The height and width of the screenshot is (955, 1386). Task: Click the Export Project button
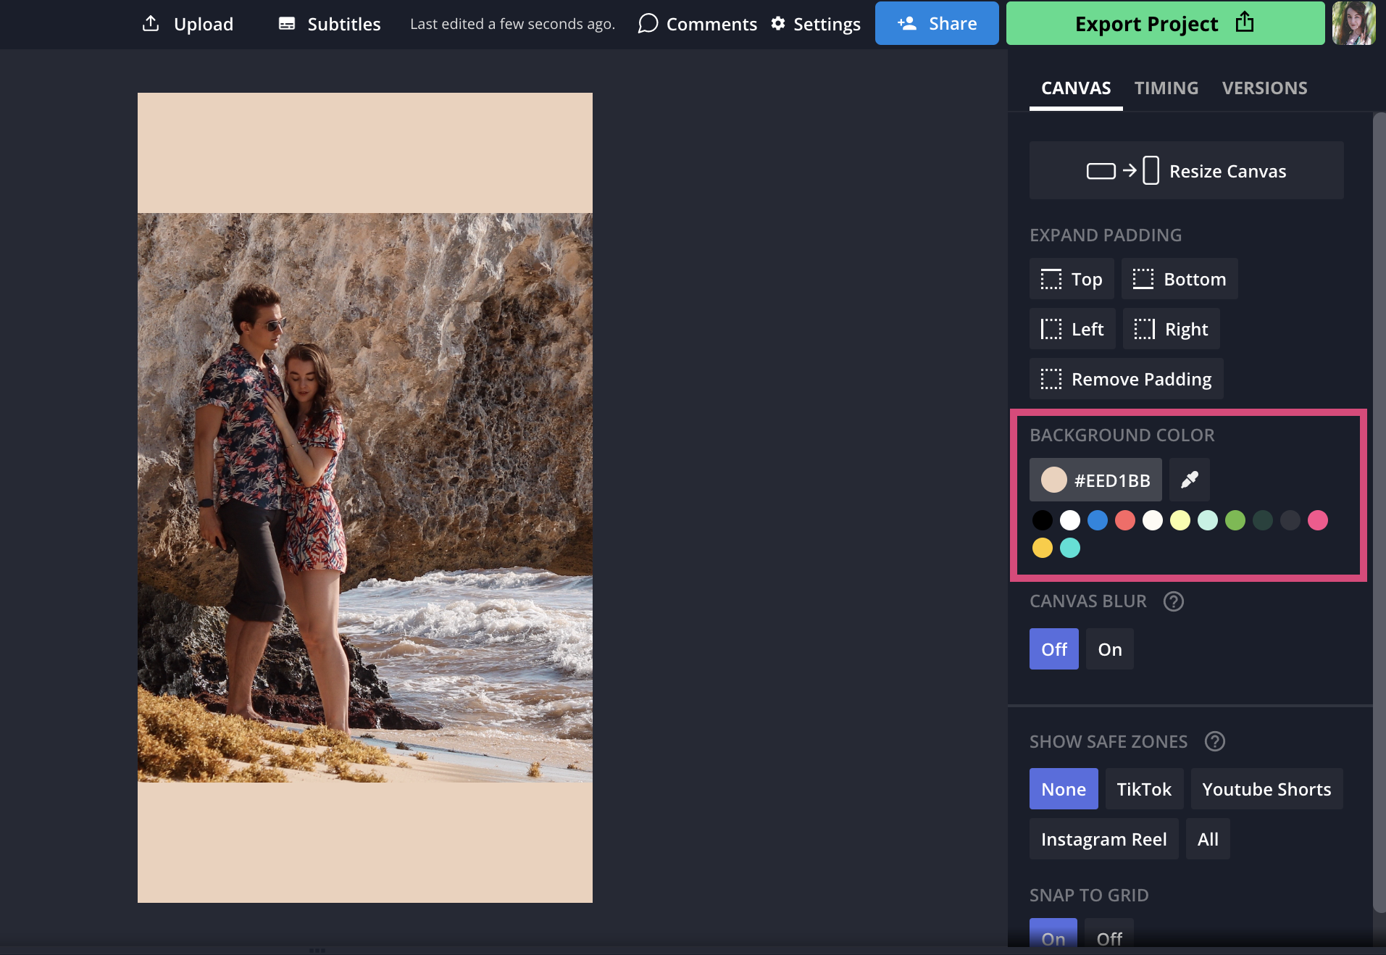click(1164, 24)
